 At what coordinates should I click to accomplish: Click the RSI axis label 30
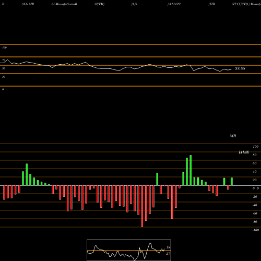tap(4, 77)
